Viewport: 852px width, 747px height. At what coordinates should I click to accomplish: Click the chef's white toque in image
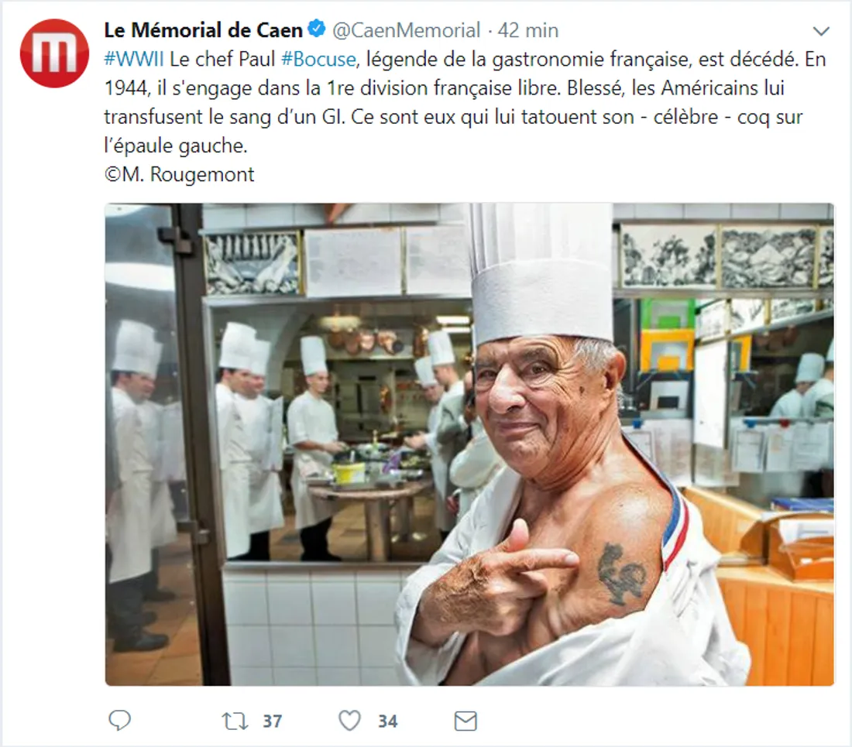pyautogui.click(x=541, y=273)
